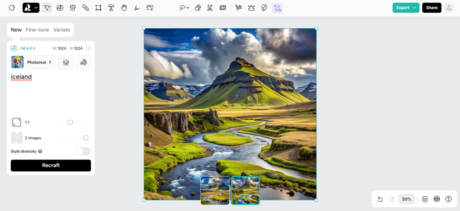460x211 pixels.
Task: Switch to the Fine-tune tab
Action: (x=37, y=30)
